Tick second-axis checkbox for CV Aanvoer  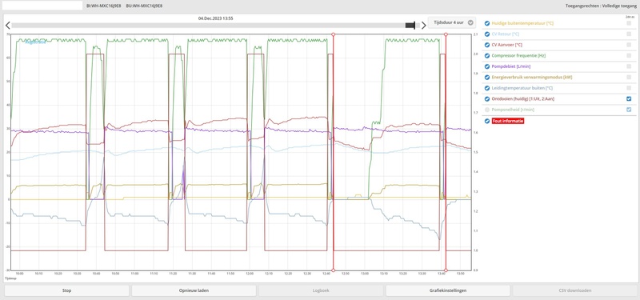(x=629, y=45)
